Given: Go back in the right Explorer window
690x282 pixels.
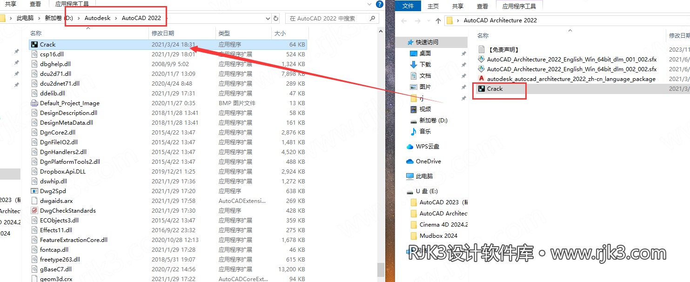Looking at the screenshot, I should pyautogui.click(x=404, y=20).
